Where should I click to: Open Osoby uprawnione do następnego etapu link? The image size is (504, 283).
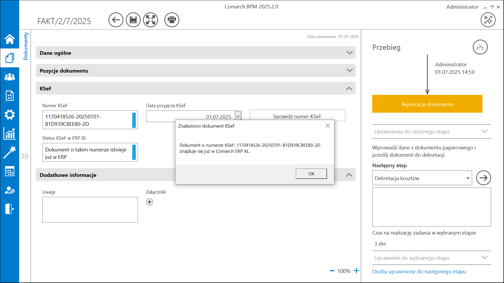coord(419,271)
